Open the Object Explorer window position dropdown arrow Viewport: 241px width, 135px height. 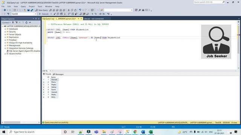pos(33,19)
